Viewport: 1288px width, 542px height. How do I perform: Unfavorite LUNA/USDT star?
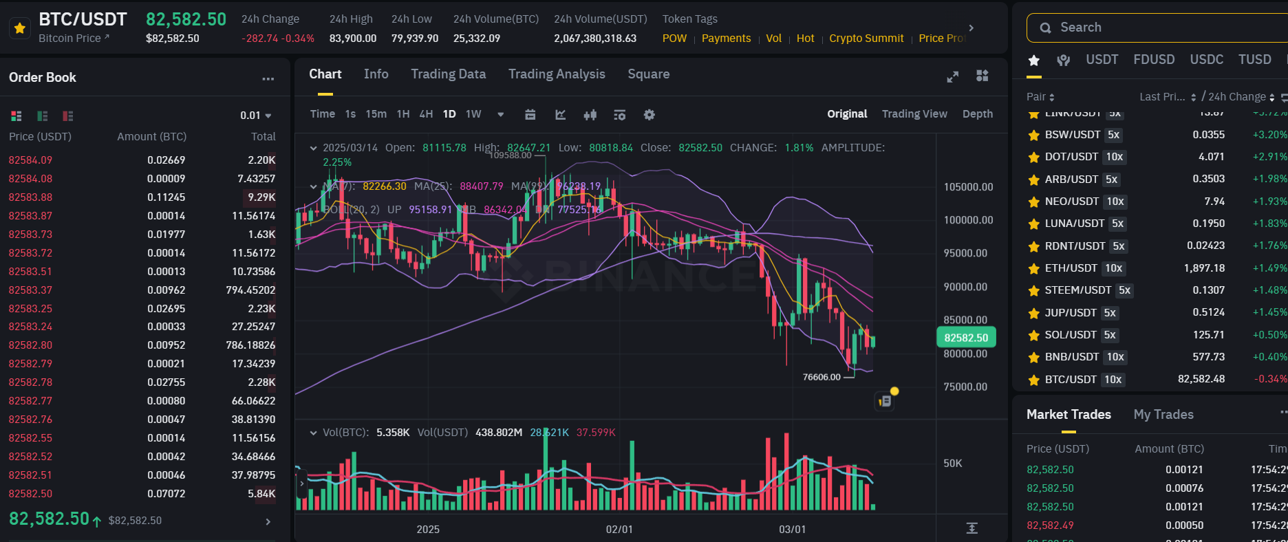pyautogui.click(x=1033, y=224)
